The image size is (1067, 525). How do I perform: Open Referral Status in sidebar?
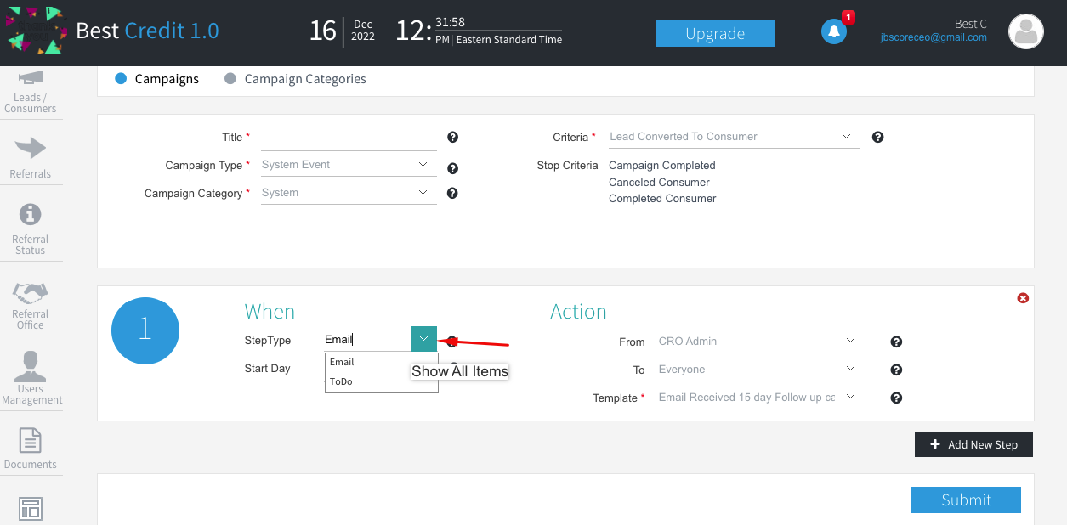point(31,229)
